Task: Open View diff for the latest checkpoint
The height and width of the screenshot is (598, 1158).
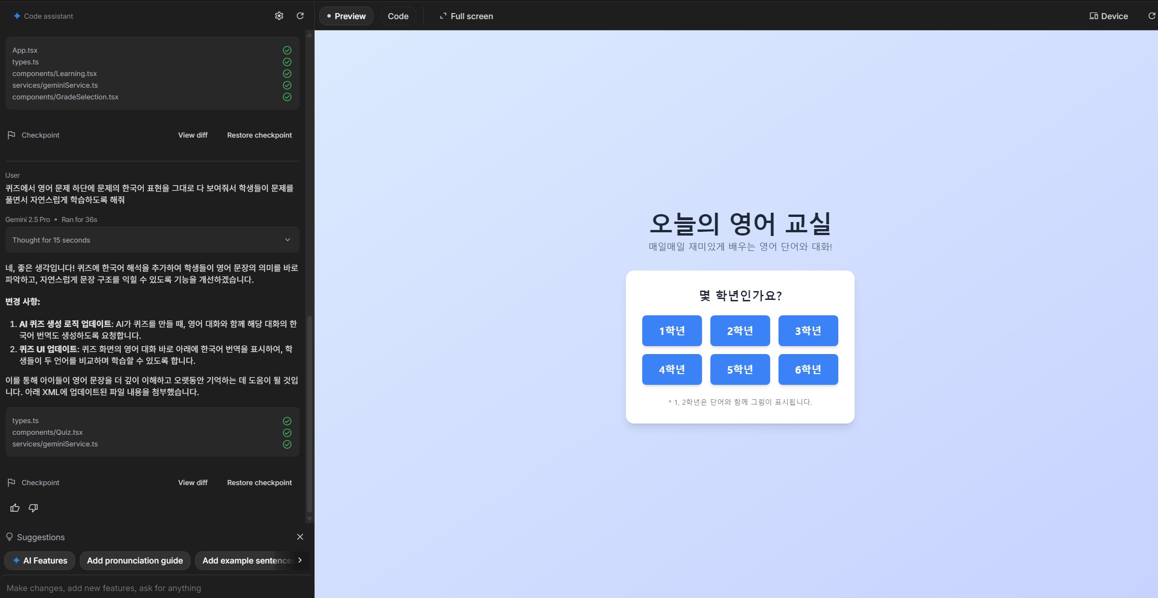Action: pyautogui.click(x=192, y=482)
